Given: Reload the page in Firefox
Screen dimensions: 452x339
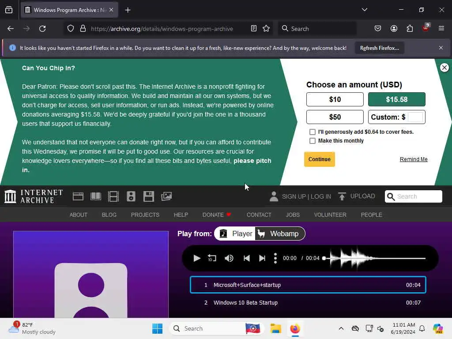Looking at the screenshot, I should [42, 29].
